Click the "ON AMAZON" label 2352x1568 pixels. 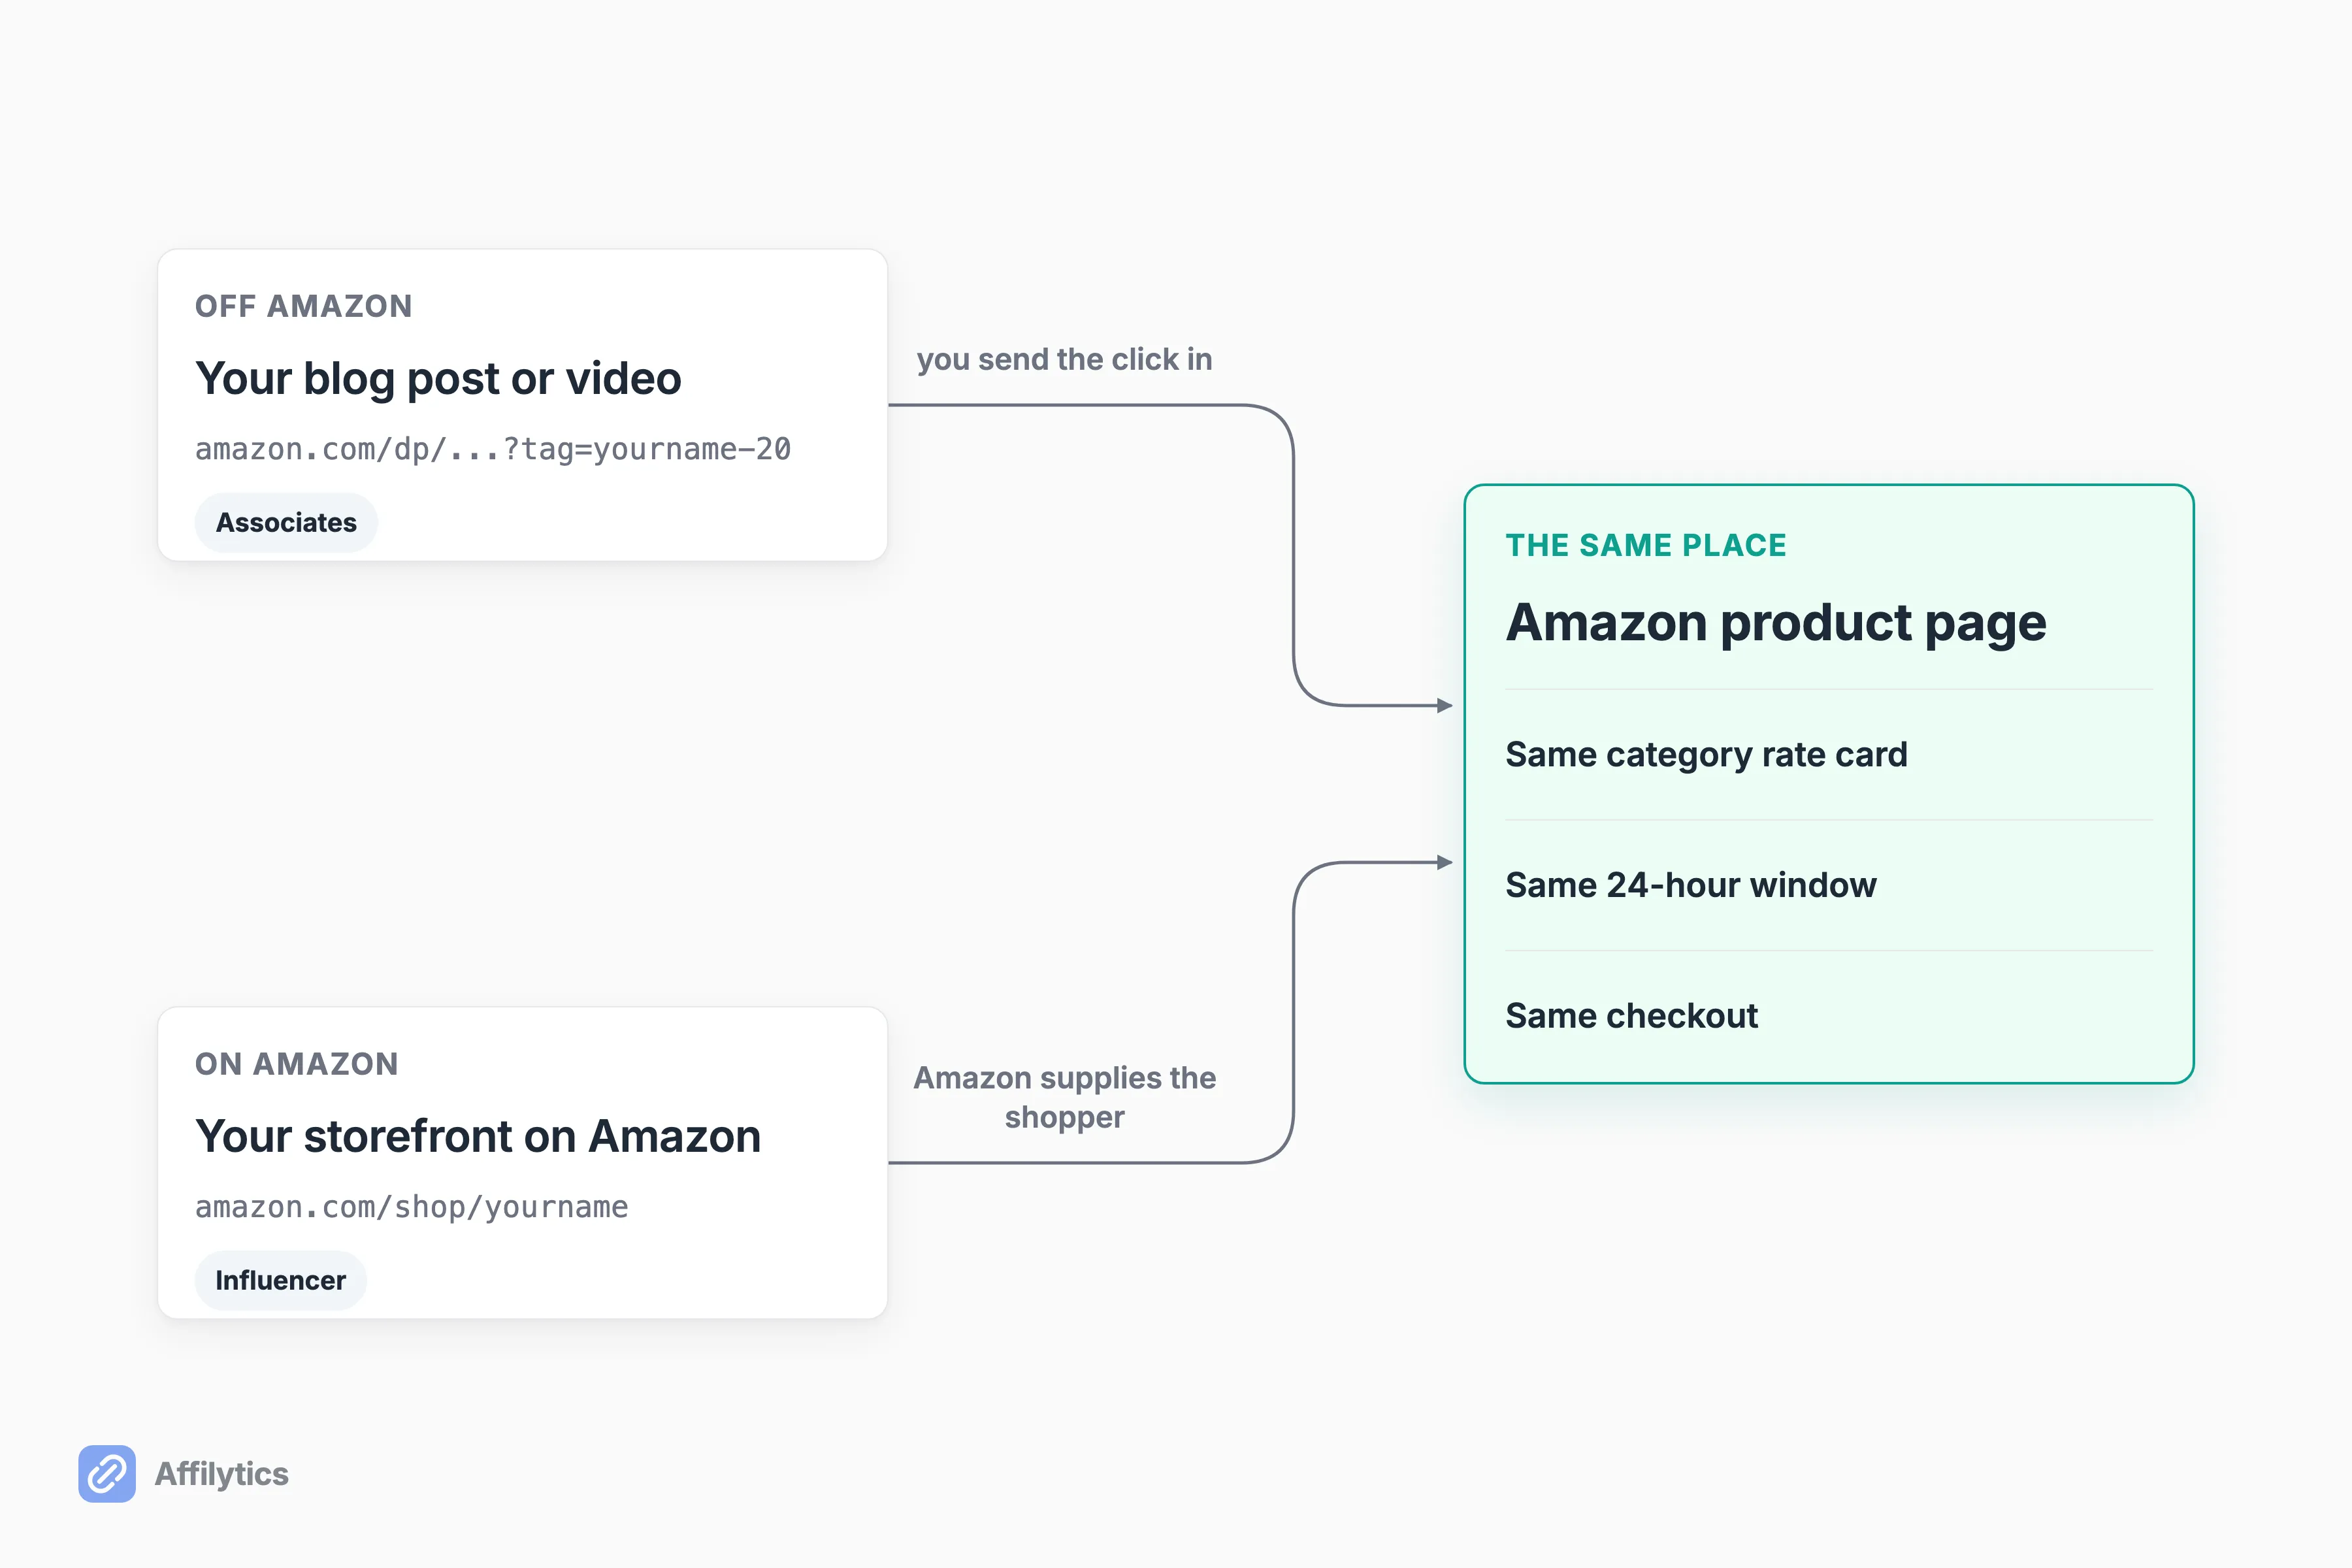pyautogui.click(x=297, y=1064)
